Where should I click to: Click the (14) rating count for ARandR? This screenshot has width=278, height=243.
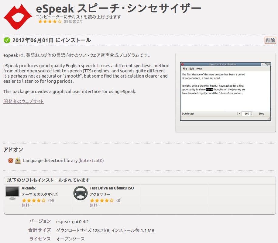tap(51, 201)
